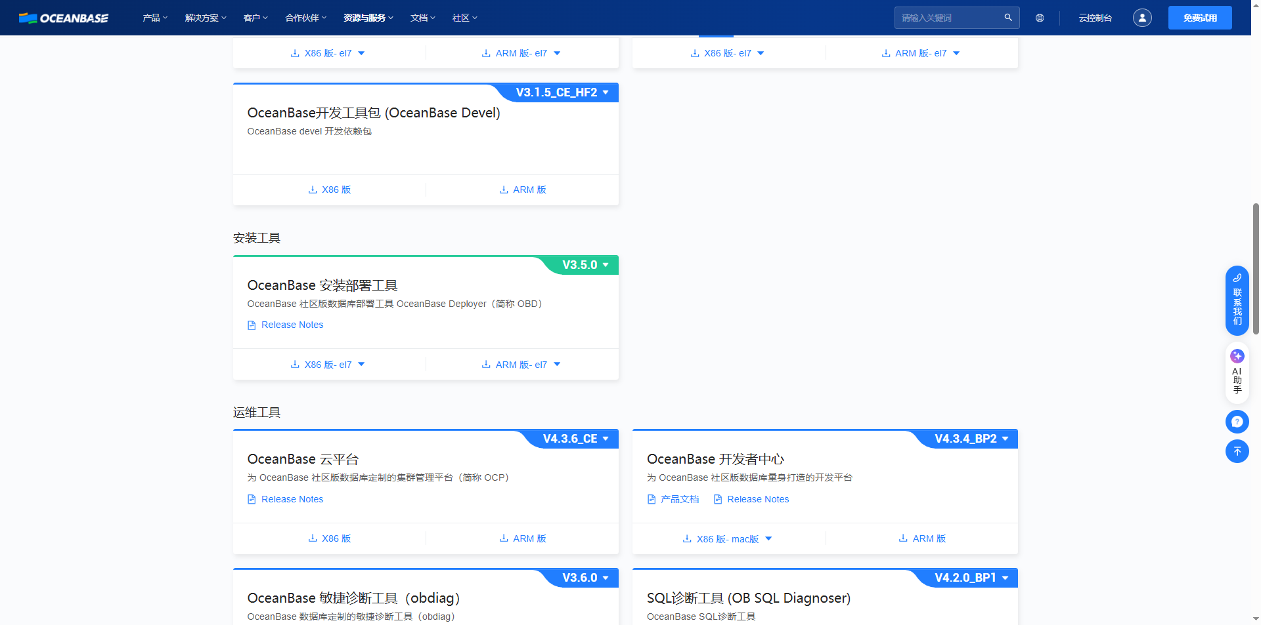1261x625 pixels.
Task: Open X86 版- el7 dropdown for 安装部署工具
Action: 328,365
